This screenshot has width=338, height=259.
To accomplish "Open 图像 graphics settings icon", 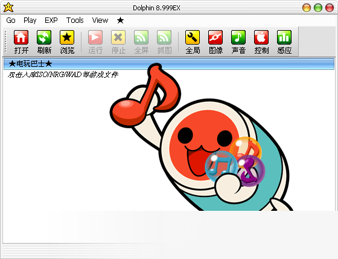I will 215,37.
